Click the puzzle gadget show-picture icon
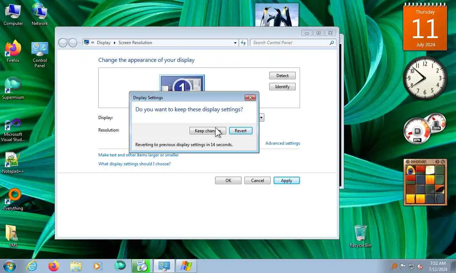This screenshot has height=273, width=456. pyautogui.click(x=437, y=162)
